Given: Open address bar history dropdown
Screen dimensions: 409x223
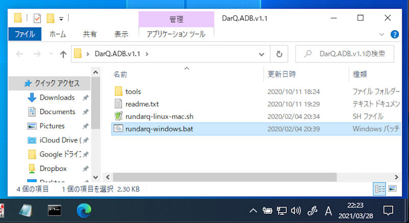Looking at the screenshot, I should click(x=262, y=54).
